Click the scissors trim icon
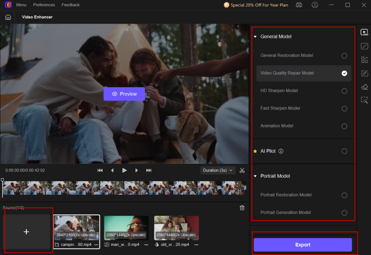The width and height of the screenshot is (371, 255). tap(242, 170)
